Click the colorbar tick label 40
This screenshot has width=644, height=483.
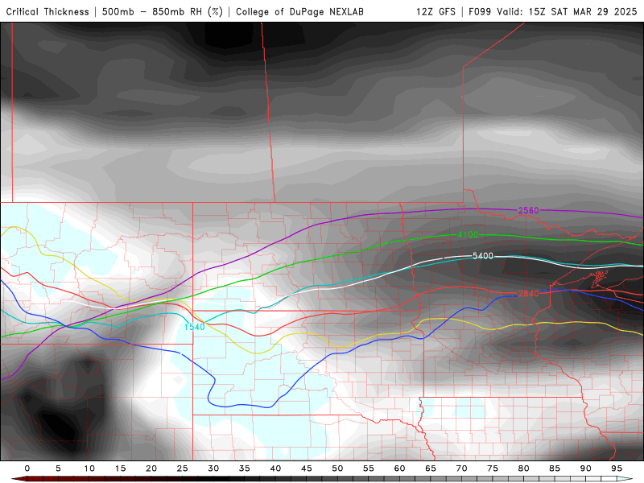click(x=275, y=469)
